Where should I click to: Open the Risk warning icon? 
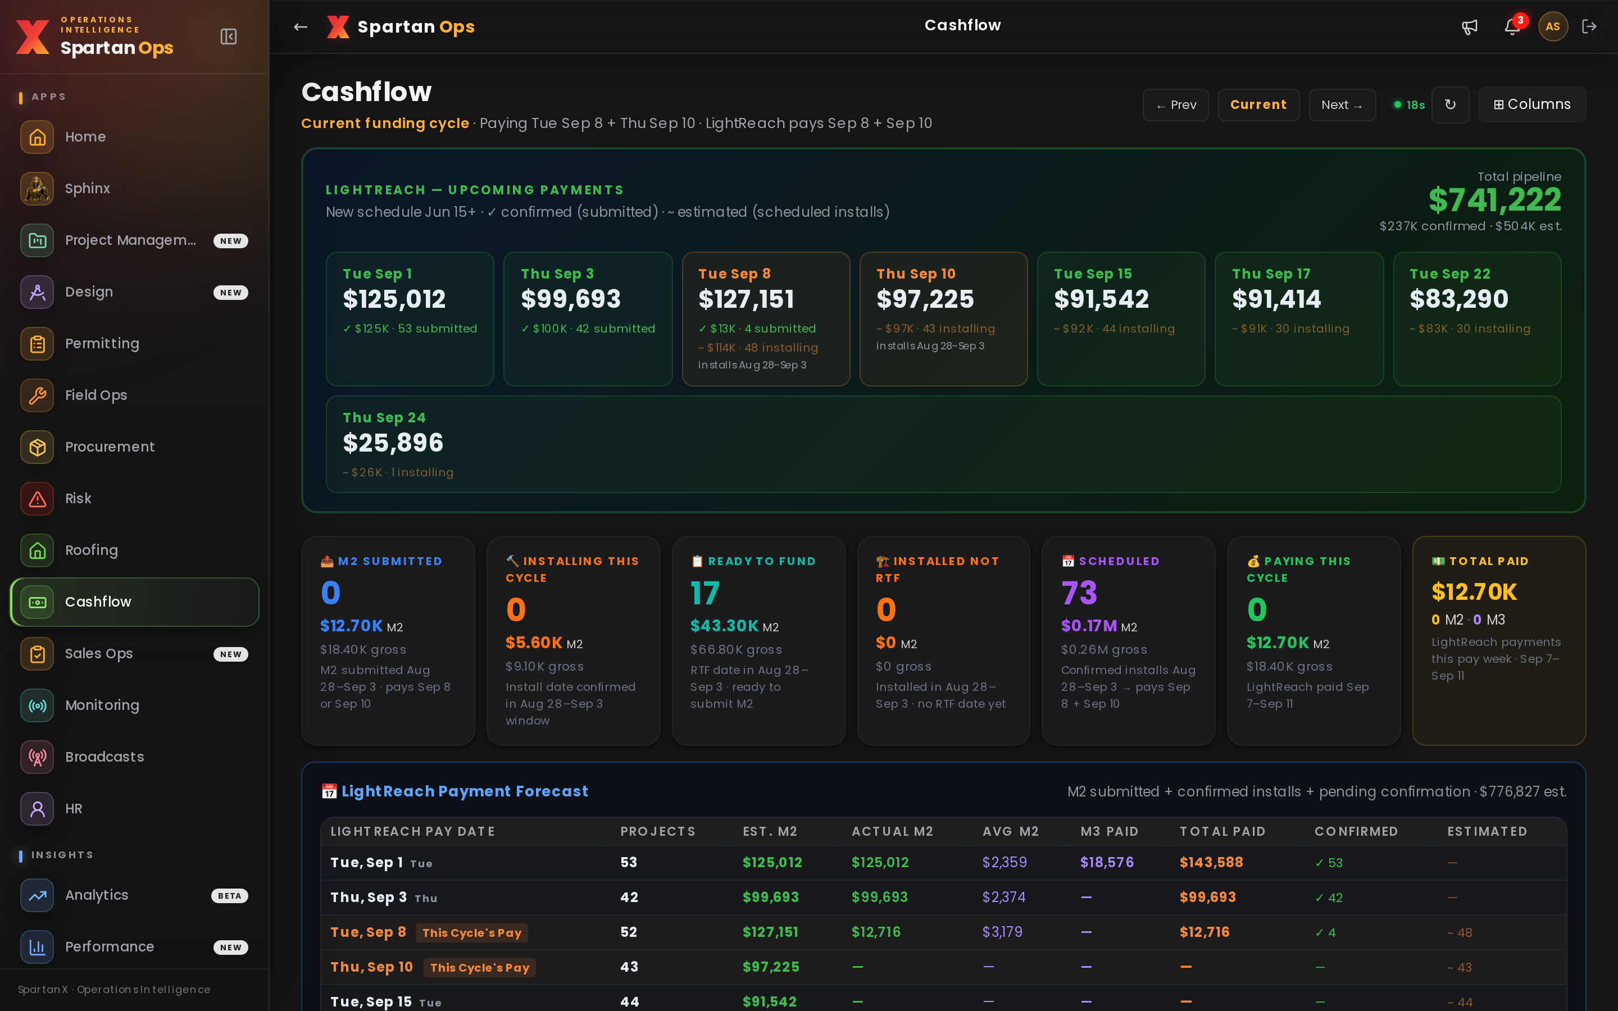coord(38,499)
